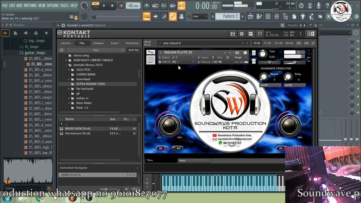This screenshot has height=203, width=361.
Task: Expand the 2023 PCK folder
Action: [69, 70]
